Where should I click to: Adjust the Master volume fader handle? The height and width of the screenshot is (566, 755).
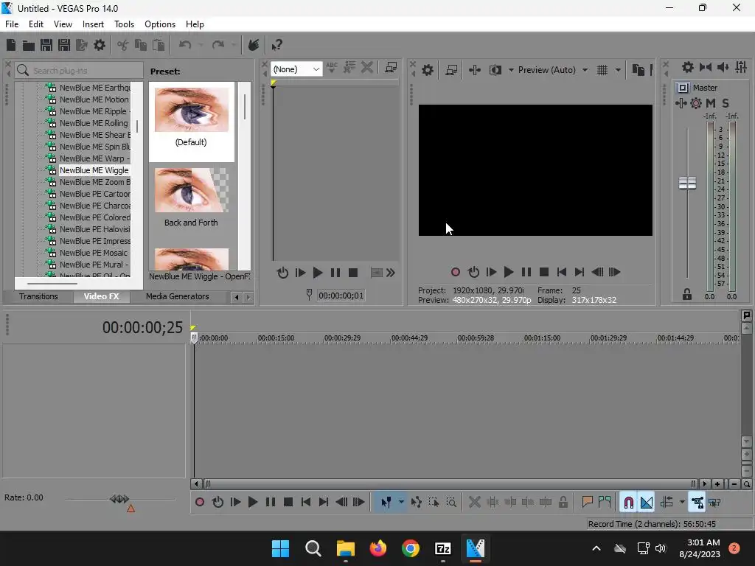pos(687,183)
